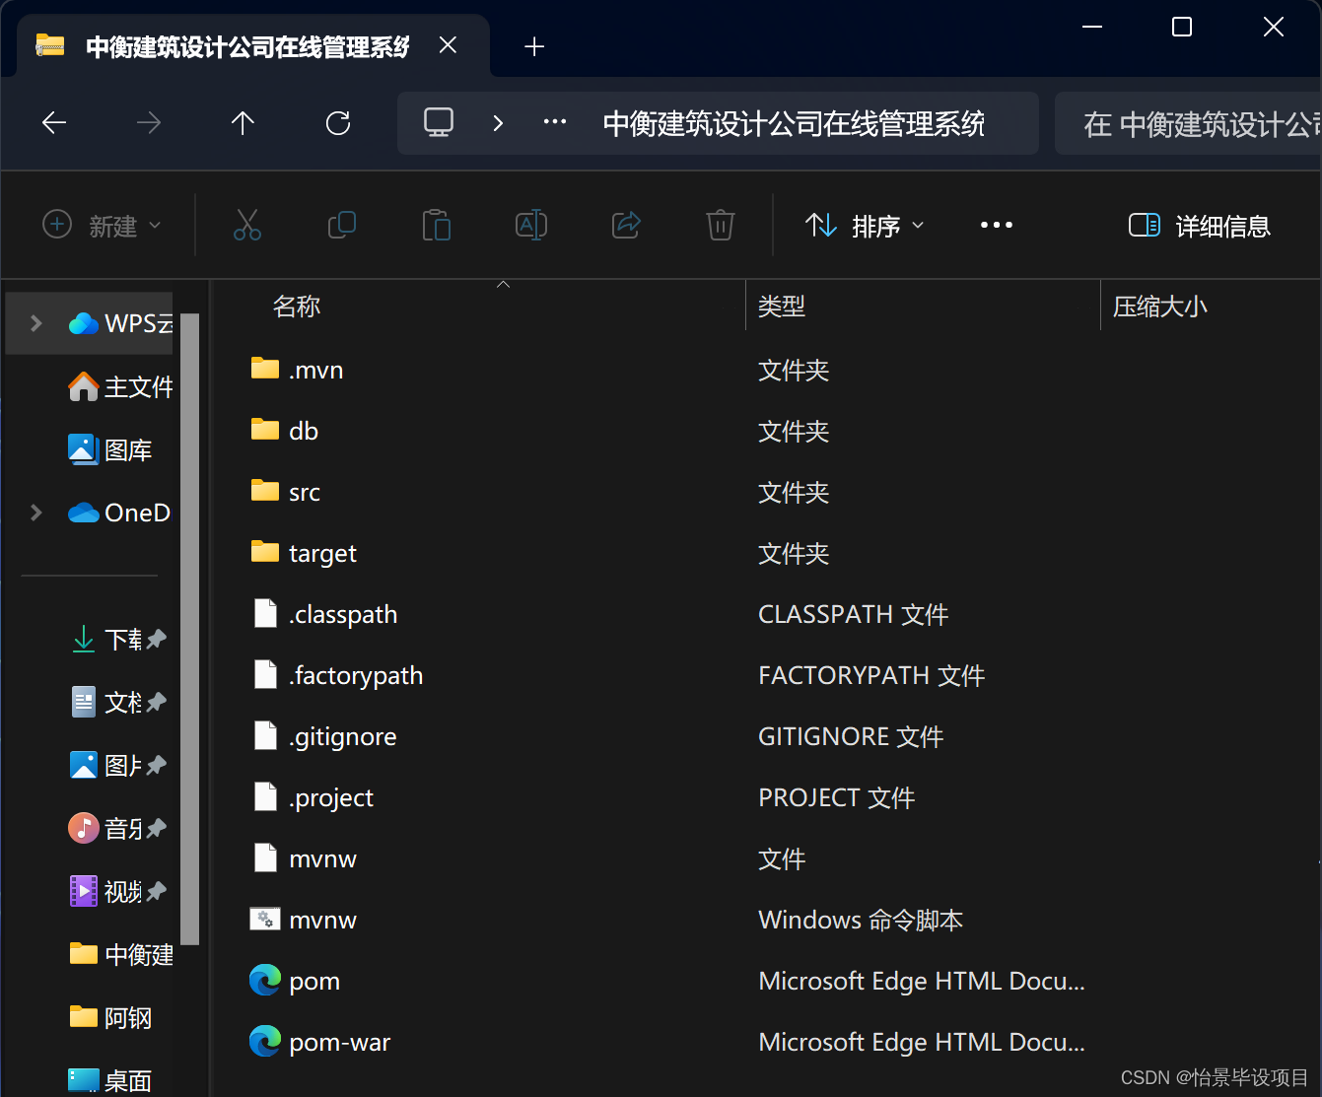Click the Share icon in toolbar
The image size is (1322, 1097).
pos(626,226)
